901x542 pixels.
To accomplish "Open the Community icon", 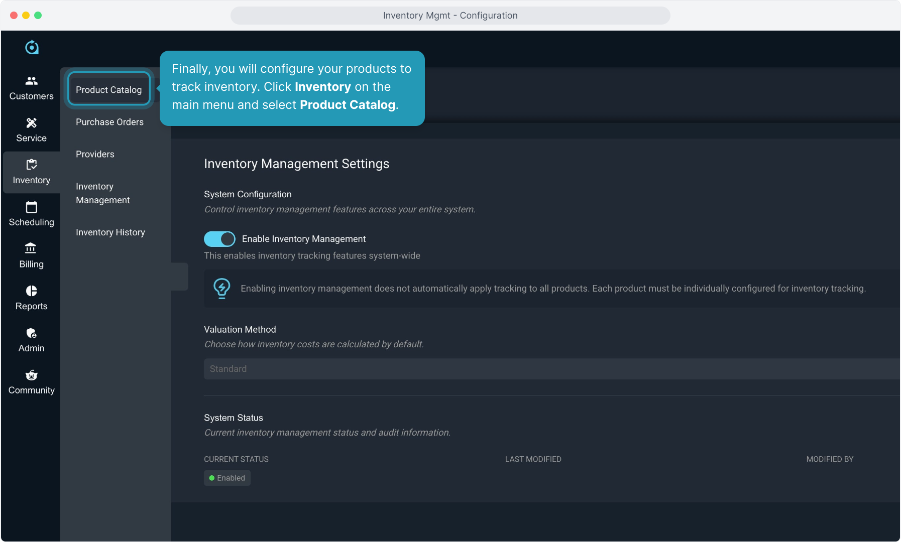I will pyautogui.click(x=31, y=375).
